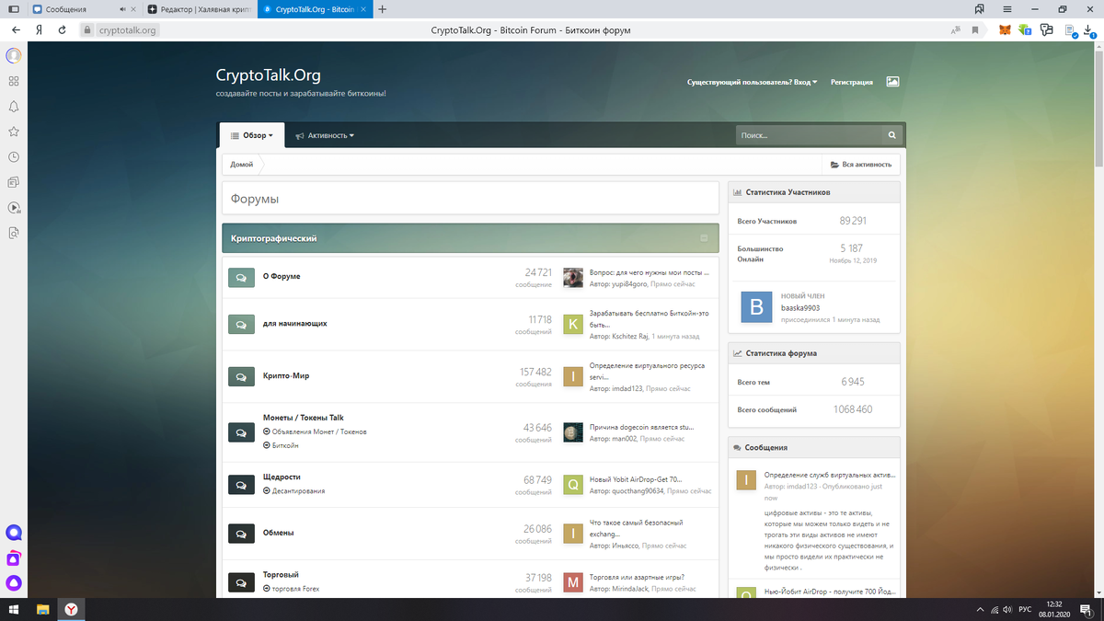
Task: Open the Обмены forum
Action: pyautogui.click(x=279, y=533)
